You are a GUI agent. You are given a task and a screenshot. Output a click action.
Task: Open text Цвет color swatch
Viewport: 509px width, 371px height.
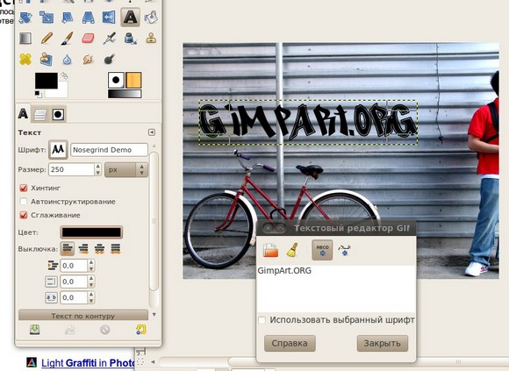point(91,232)
